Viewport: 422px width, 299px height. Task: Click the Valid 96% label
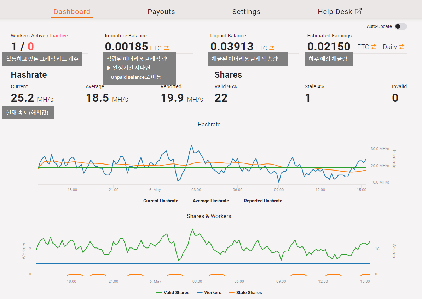(226, 86)
